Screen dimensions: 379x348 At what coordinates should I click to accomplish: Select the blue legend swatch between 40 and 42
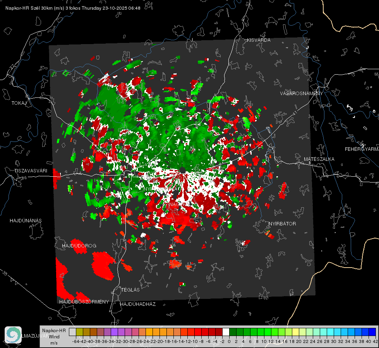coord(372,332)
